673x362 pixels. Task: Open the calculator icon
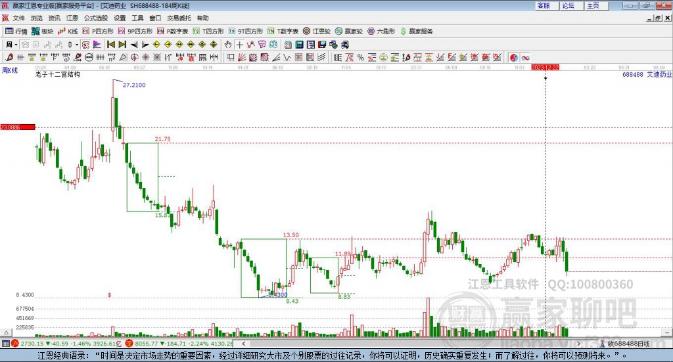[x=300, y=45]
